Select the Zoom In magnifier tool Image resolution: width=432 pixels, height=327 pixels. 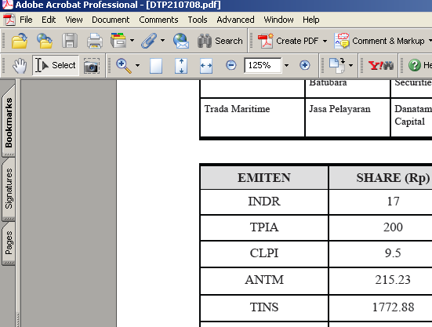click(x=123, y=66)
